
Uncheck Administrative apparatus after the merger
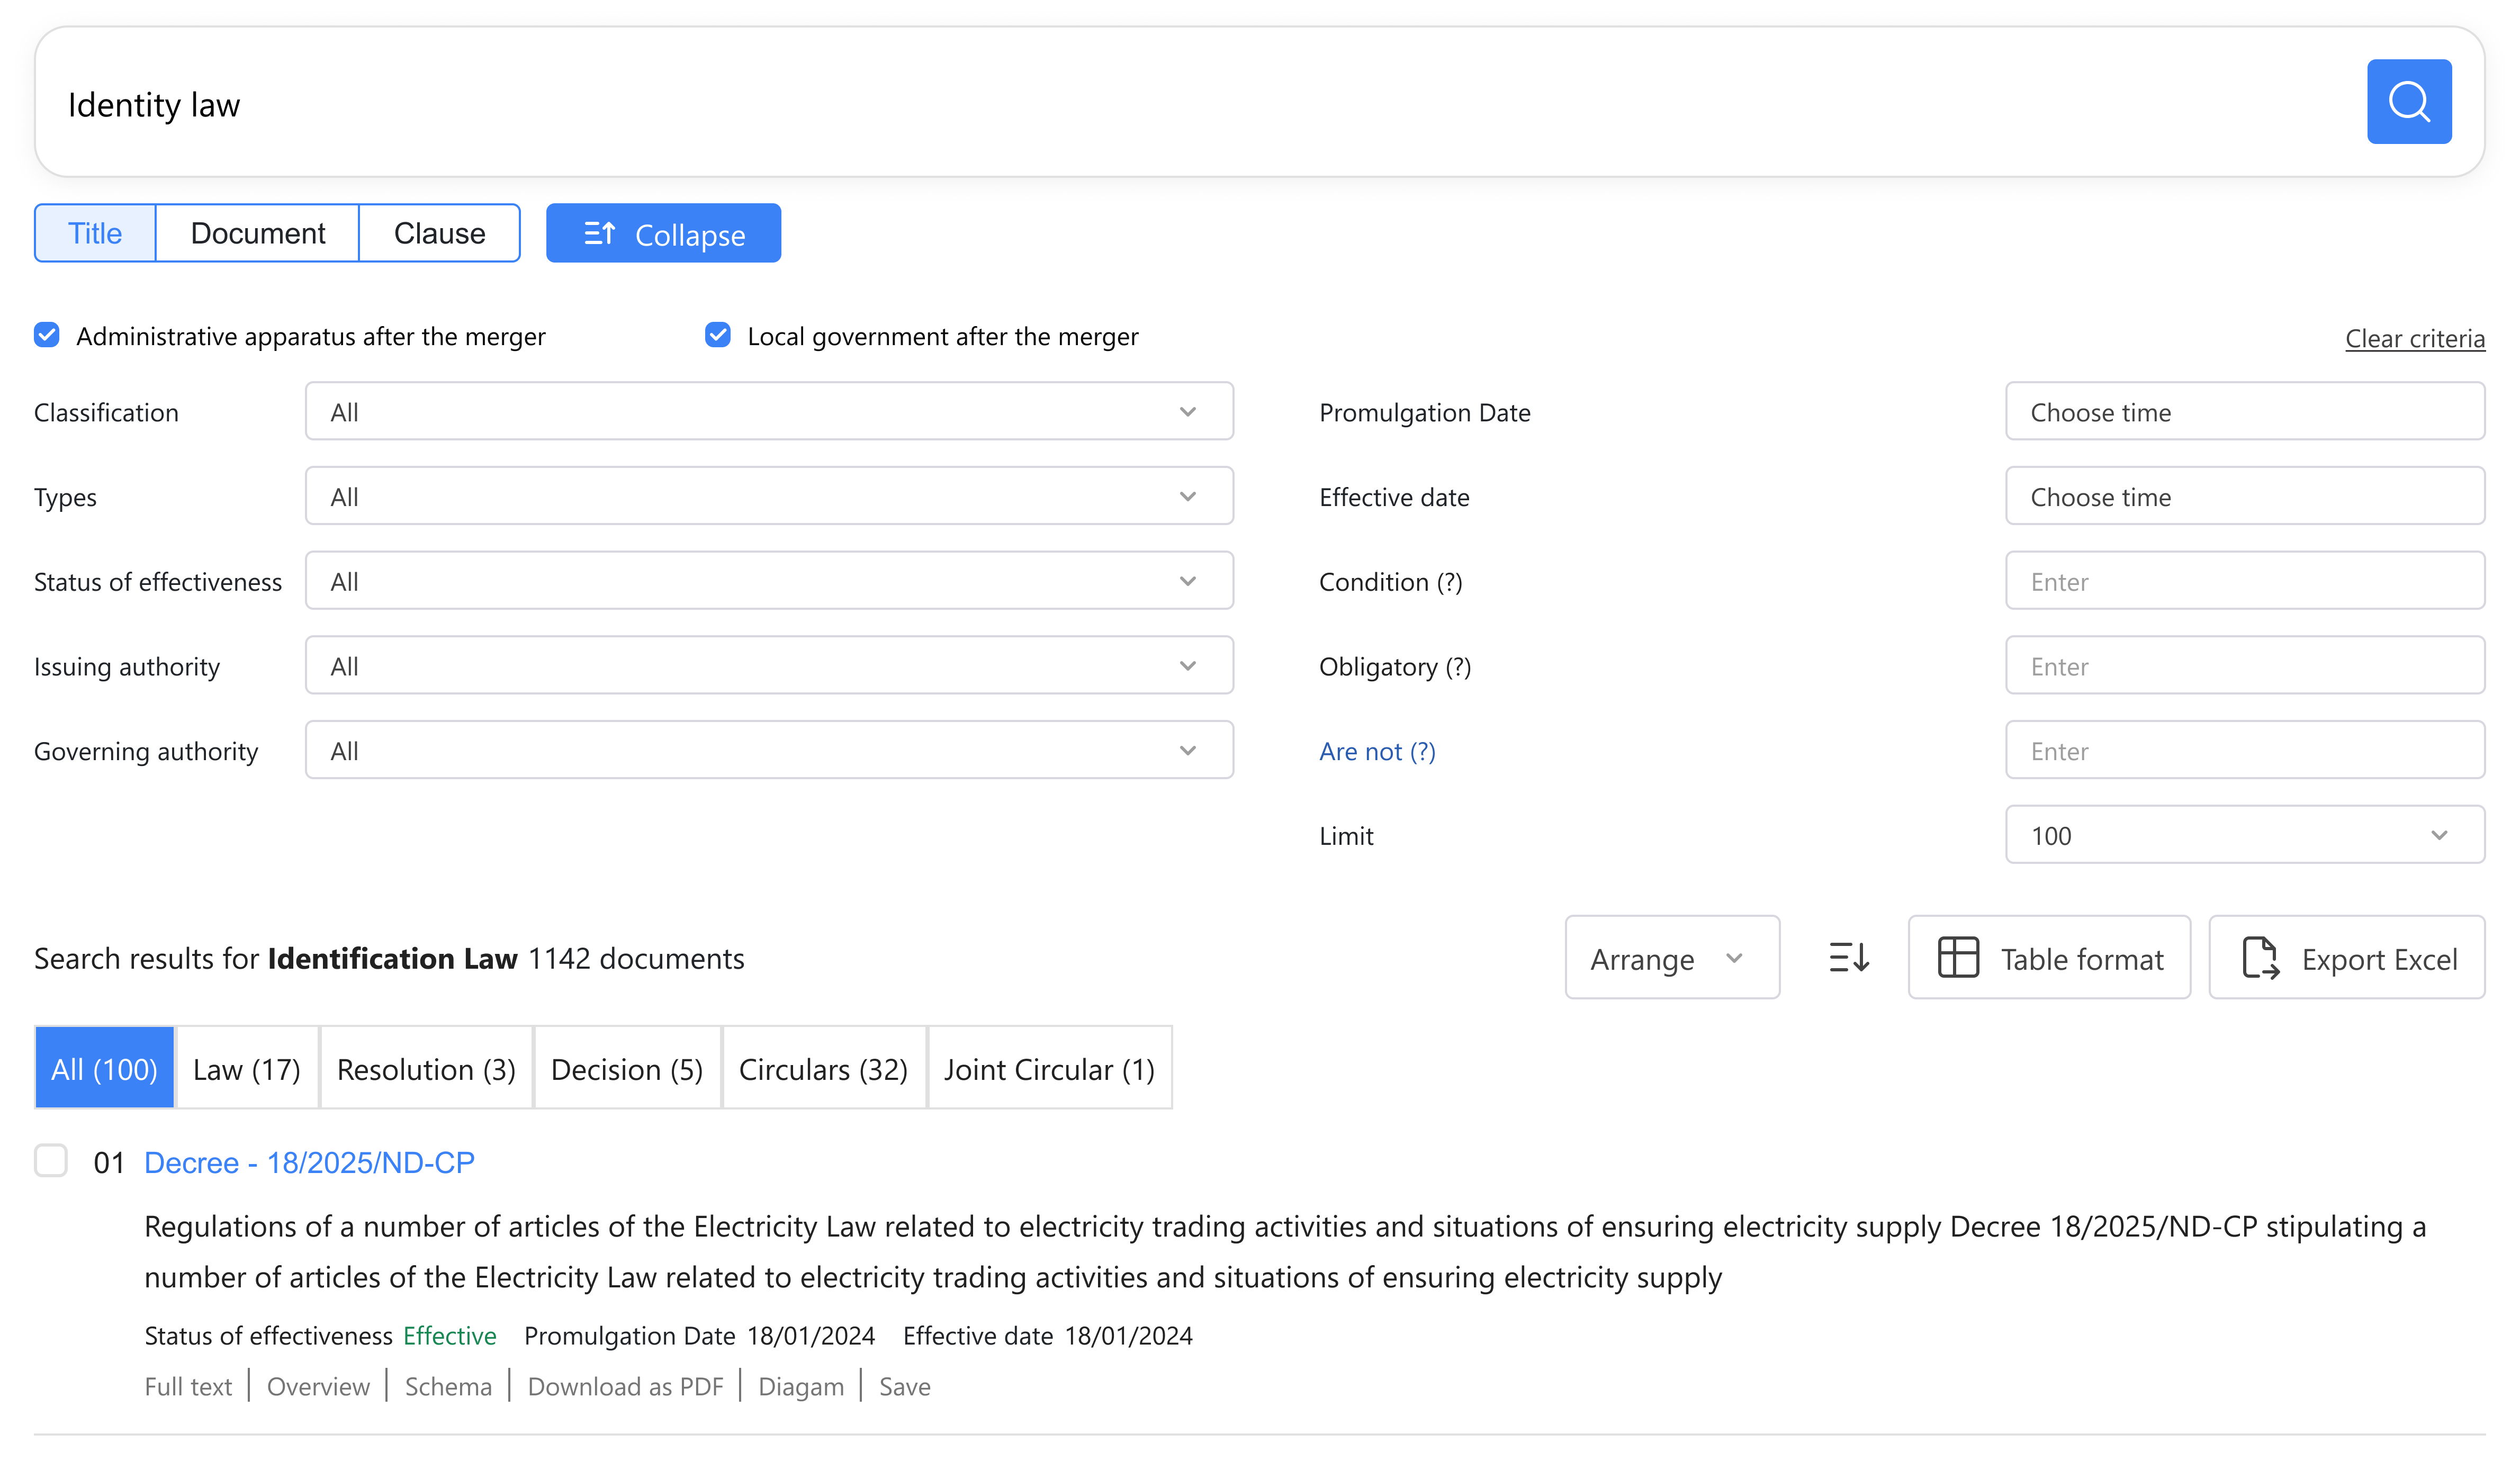tap(47, 335)
